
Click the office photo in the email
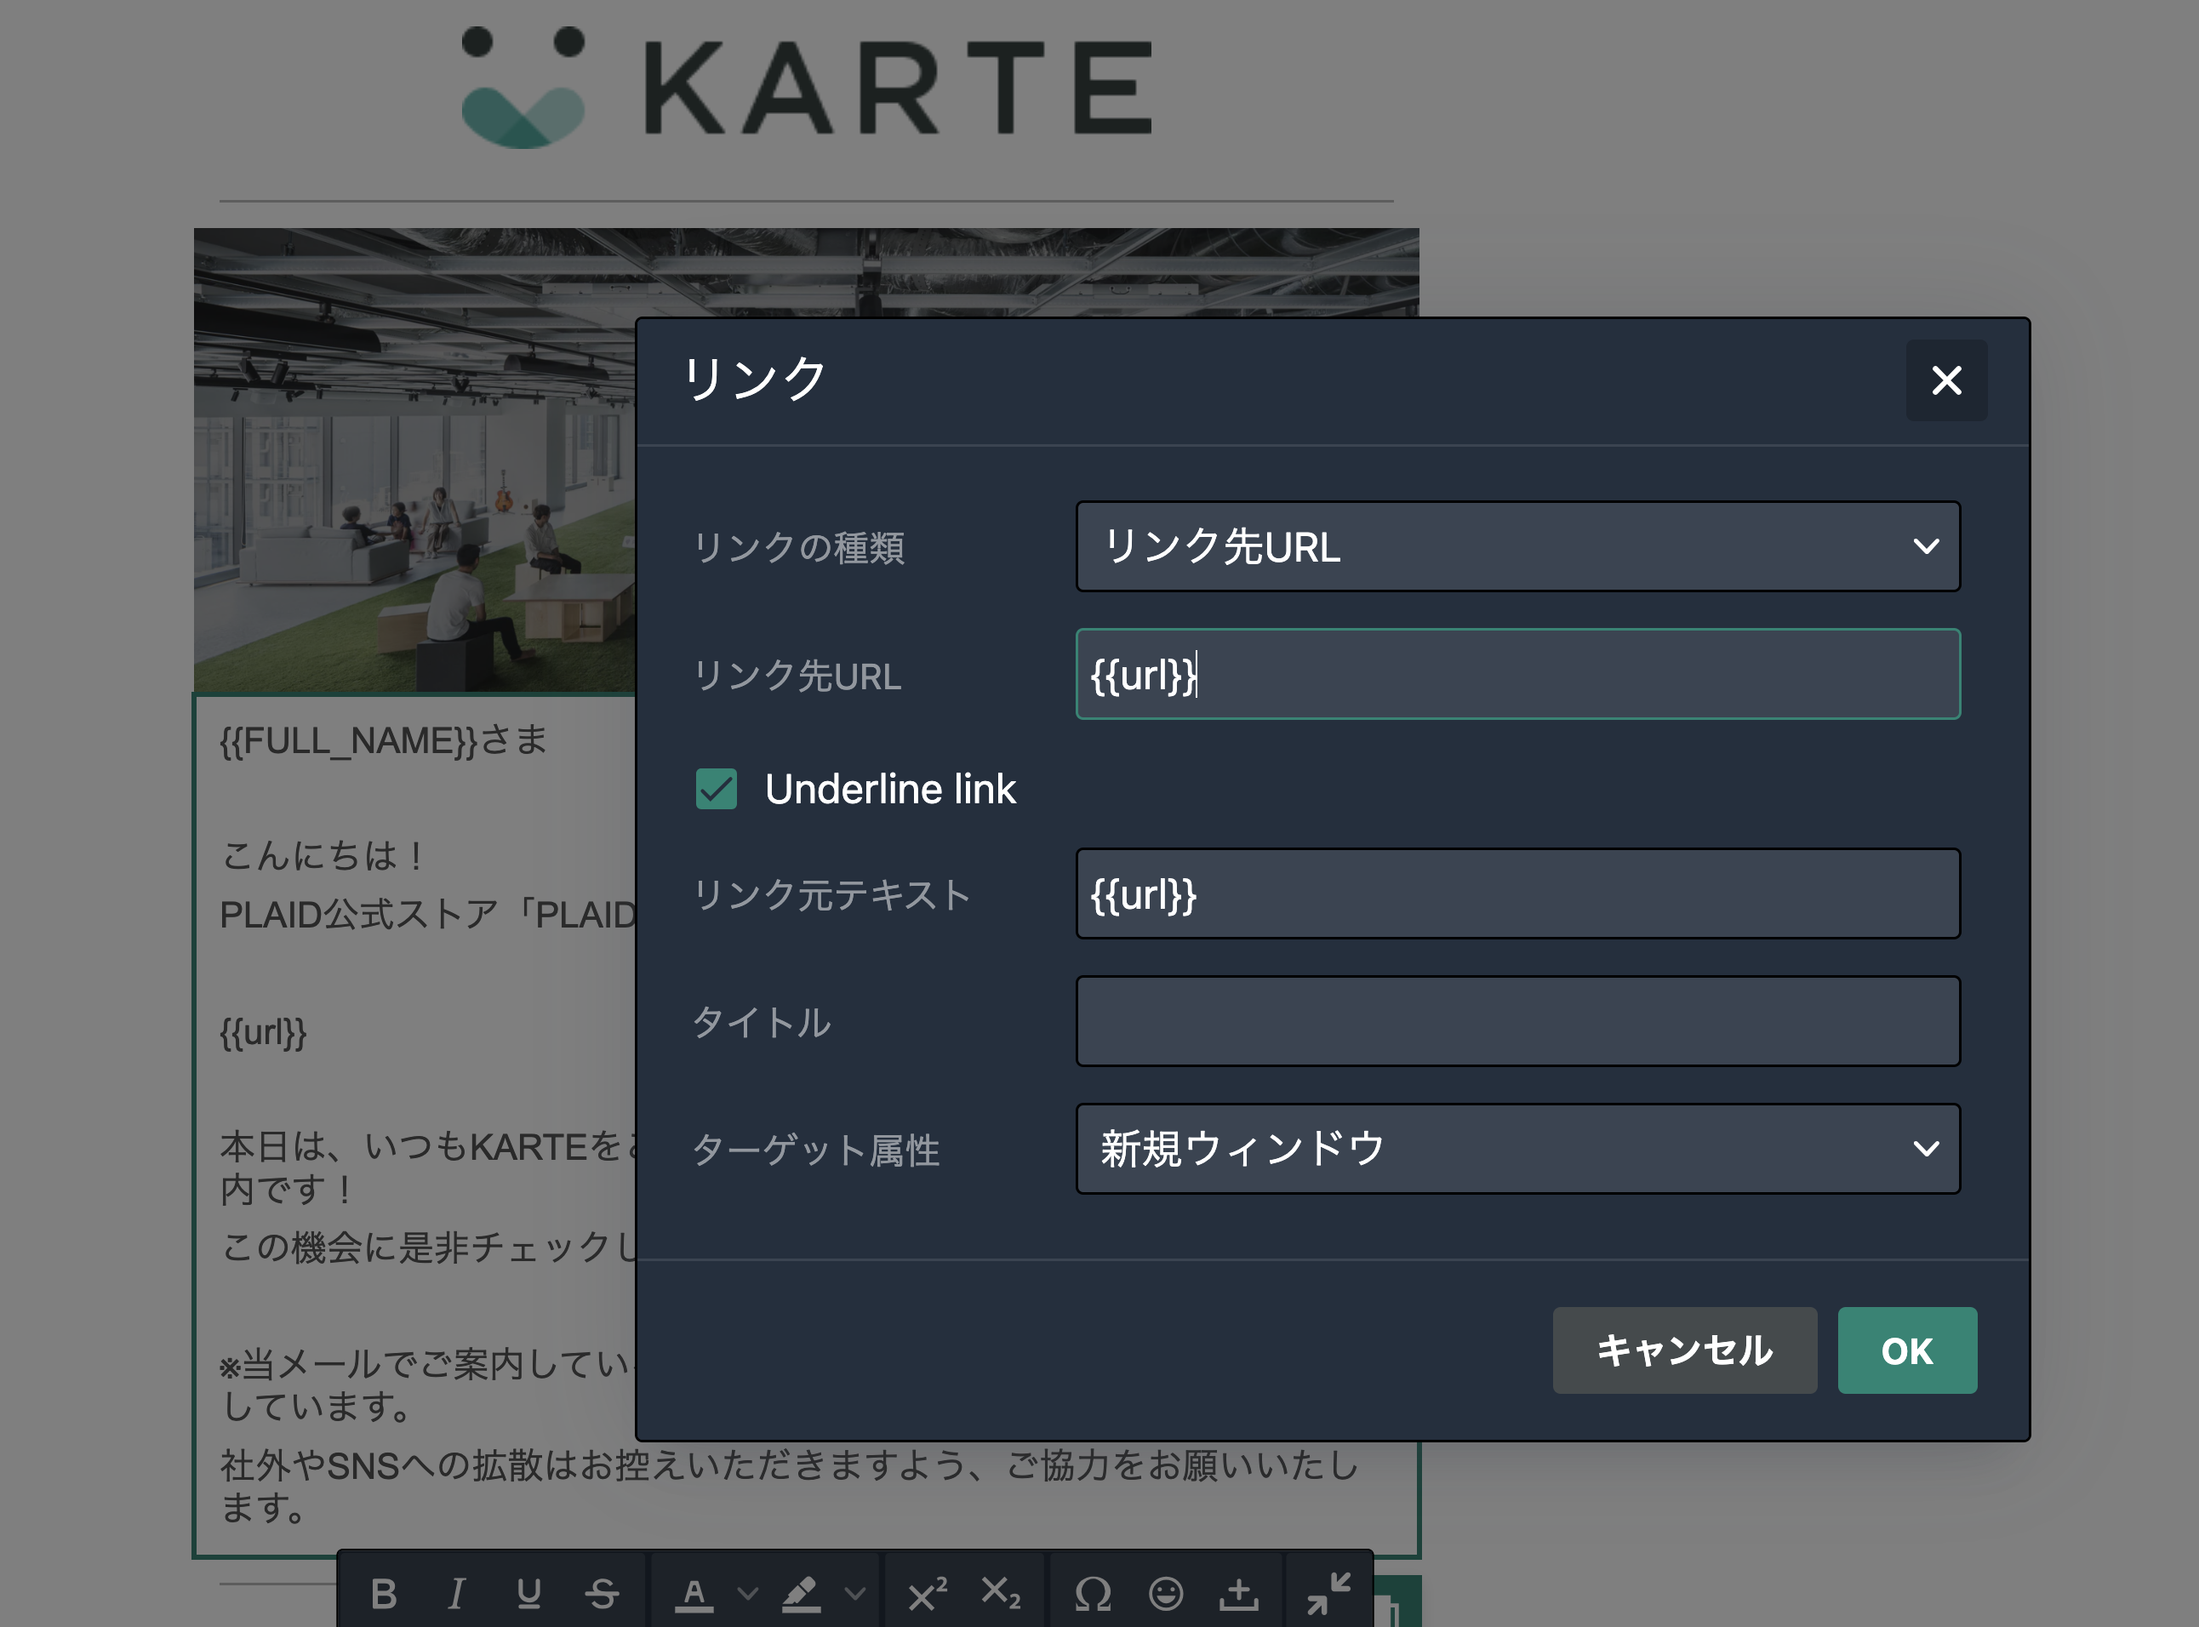(x=414, y=460)
